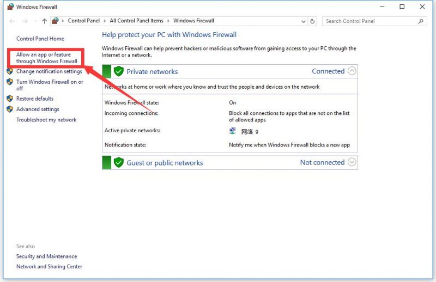Click Incoming connections label

[x=131, y=113]
